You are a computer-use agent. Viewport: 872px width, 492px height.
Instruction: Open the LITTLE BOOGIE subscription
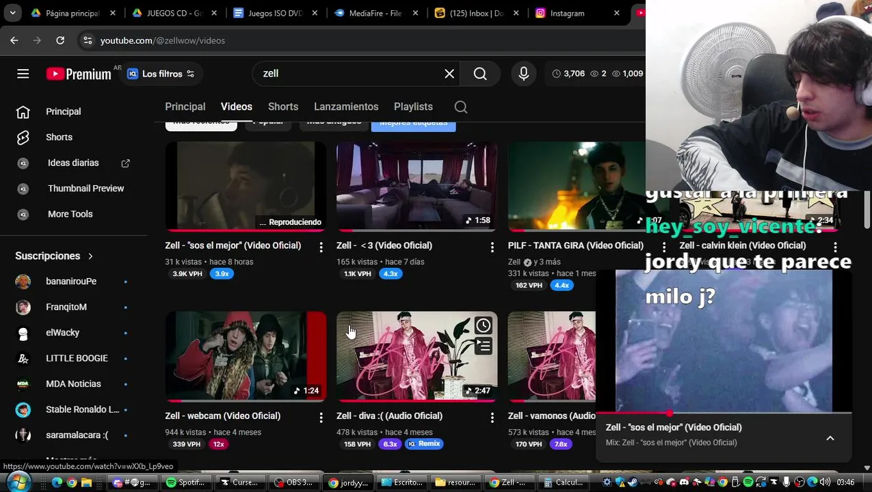click(74, 358)
